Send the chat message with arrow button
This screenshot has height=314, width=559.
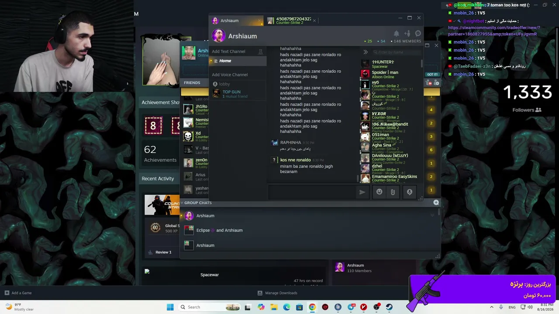click(x=362, y=192)
